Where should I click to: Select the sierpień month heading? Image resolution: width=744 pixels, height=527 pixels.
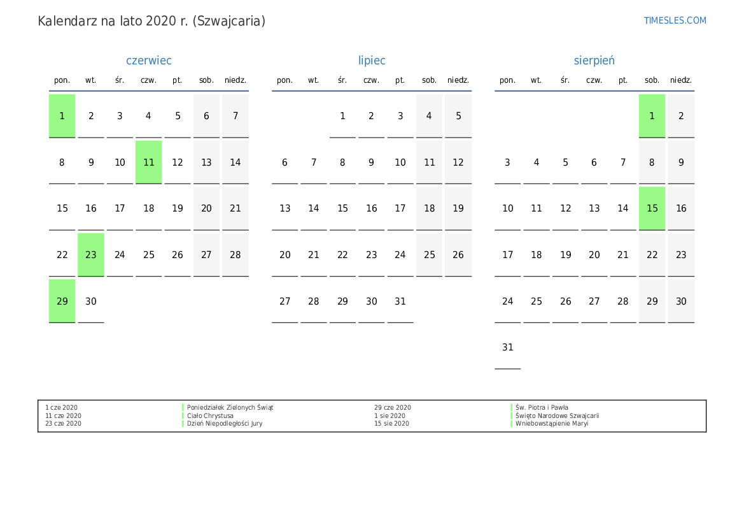coord(594,61)
